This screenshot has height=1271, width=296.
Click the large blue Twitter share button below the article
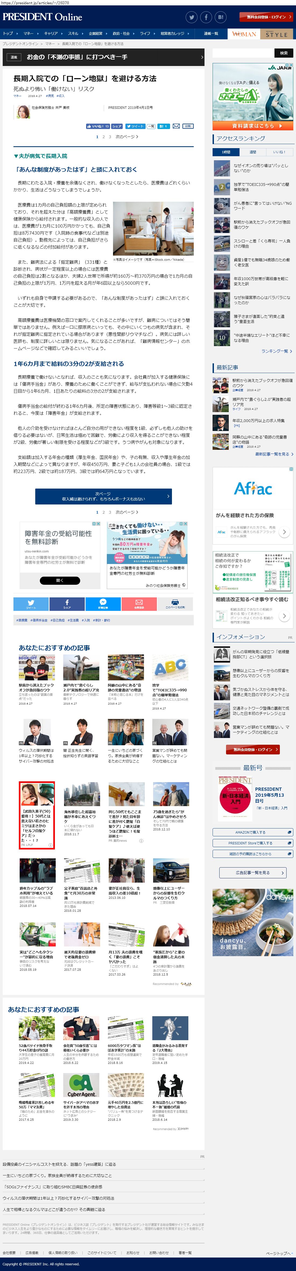click(31, 604)
